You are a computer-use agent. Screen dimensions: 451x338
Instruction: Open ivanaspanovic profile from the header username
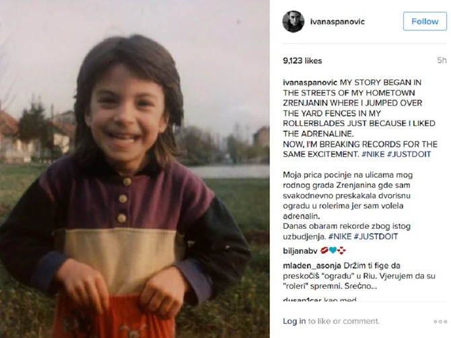[337, 22]
